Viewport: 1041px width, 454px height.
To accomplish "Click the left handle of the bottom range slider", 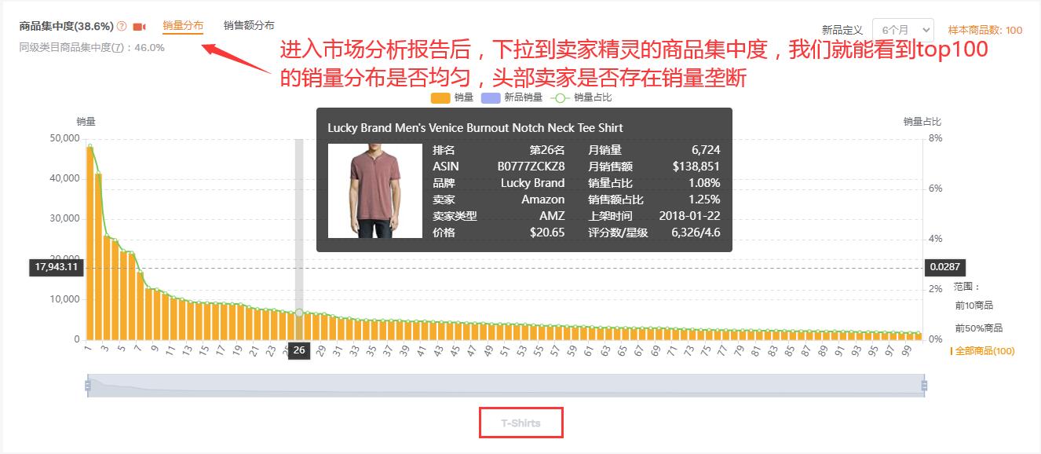I will [87, 385].
